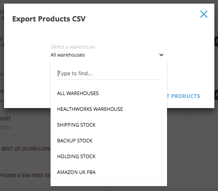Choose the HOLDING STOCK warehouse

pyautogui.click(x=76, y=157)
